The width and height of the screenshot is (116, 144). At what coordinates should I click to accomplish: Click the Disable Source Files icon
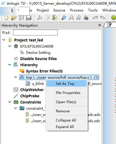coord(16,59)
